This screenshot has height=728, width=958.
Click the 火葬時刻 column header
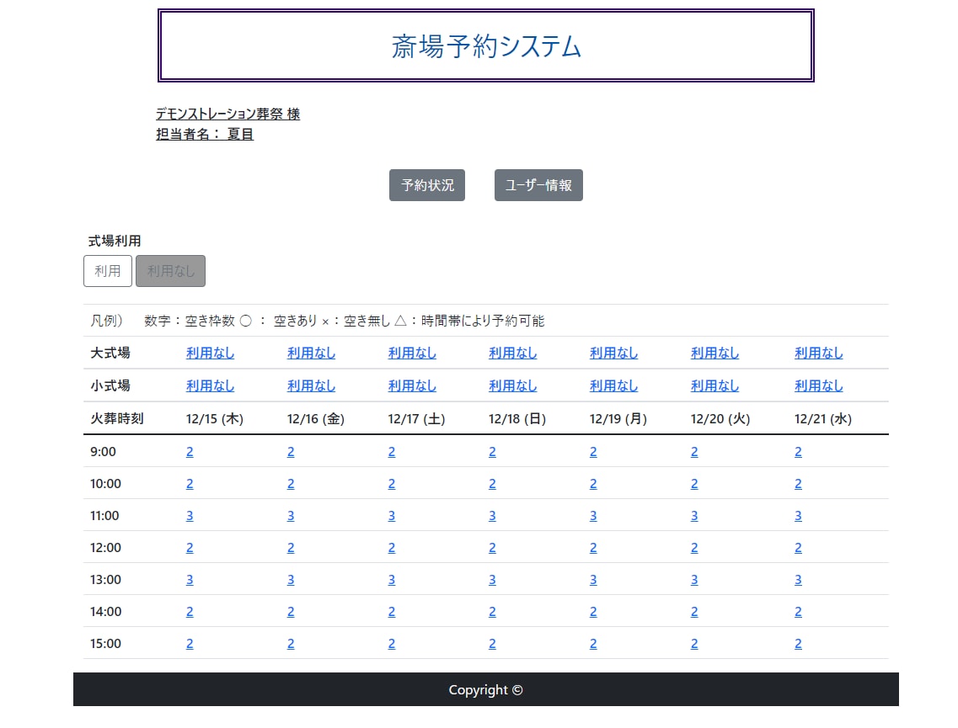116,418
